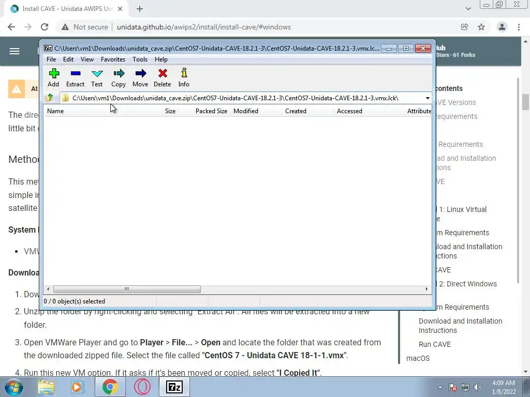530x397 pixels.
Task: Switch to 7-Zip via its taskbar icon
Action: (174, 387)
